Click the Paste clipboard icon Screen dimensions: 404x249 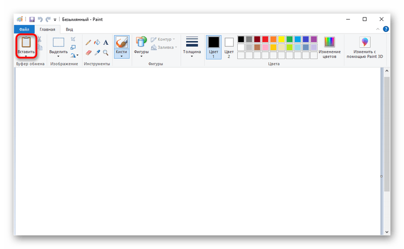click(26, 42)
